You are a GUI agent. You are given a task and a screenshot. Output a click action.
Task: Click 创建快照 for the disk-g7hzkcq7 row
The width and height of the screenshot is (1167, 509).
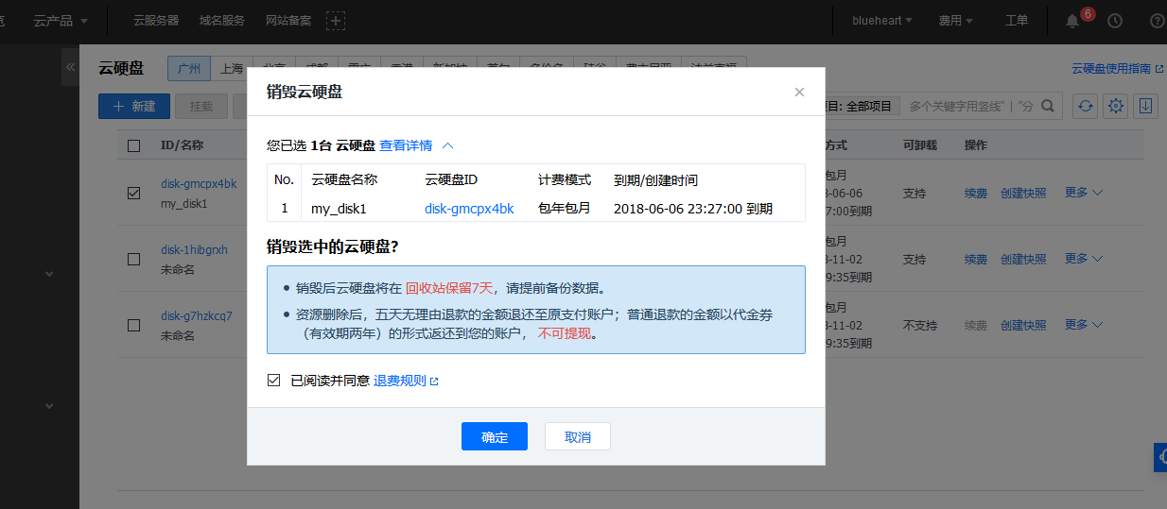point(1023,325)
